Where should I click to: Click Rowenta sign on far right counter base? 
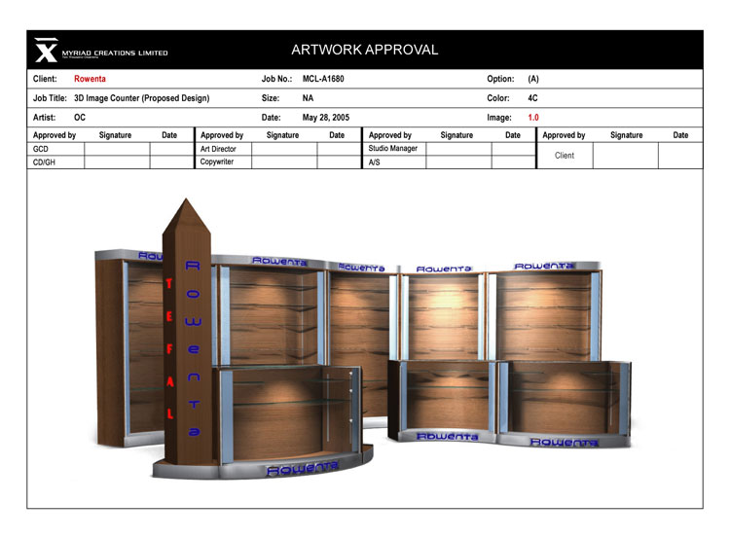[564, 442]
